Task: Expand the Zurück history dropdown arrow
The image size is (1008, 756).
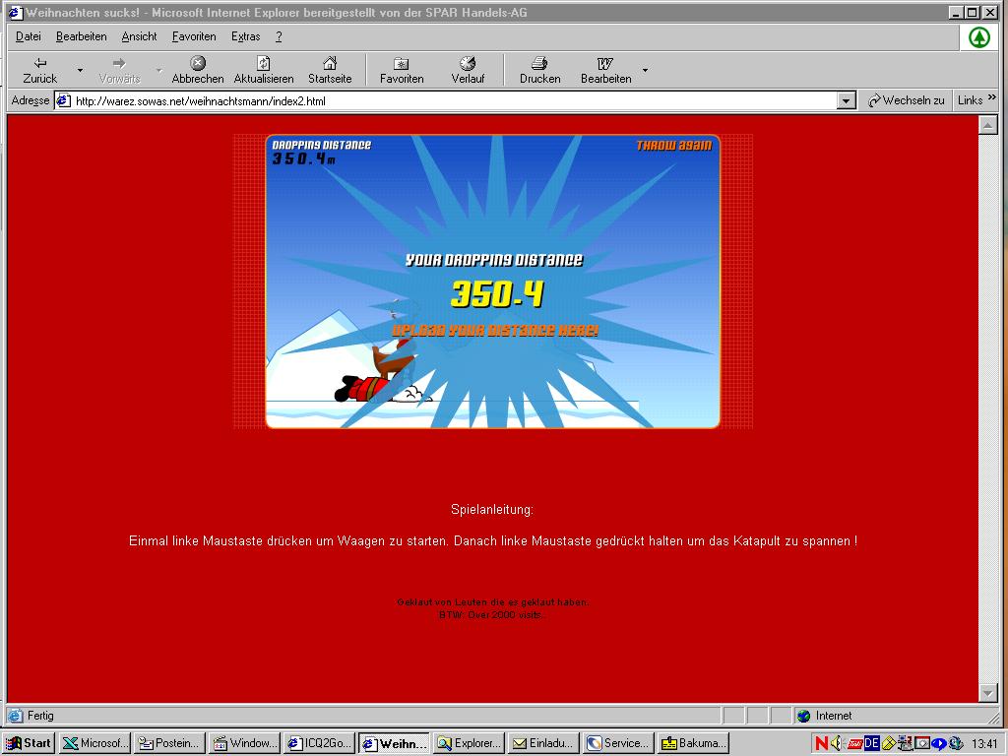Action: pos(80,71)
